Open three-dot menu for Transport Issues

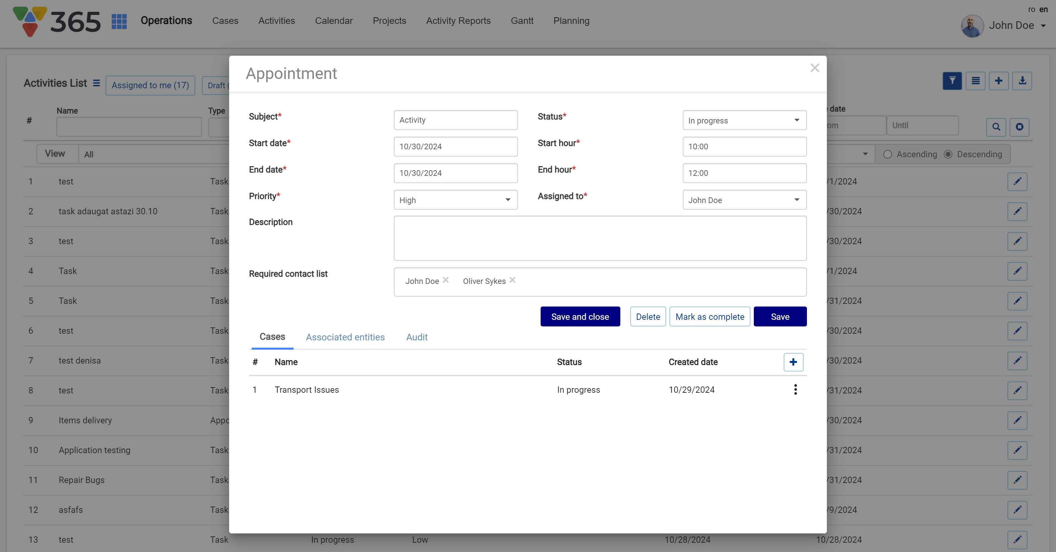click(795, 389)
